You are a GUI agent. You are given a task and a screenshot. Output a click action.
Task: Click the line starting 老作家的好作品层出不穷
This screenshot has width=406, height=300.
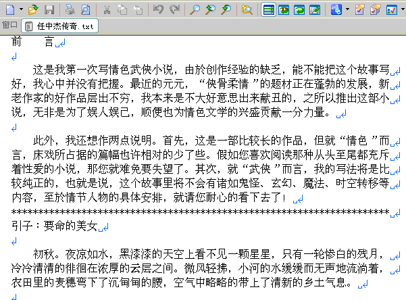(201, 98)
